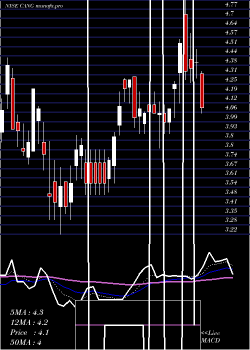Pick the 3.61 price level label
250x350 pixels.
tap(231, 173)
